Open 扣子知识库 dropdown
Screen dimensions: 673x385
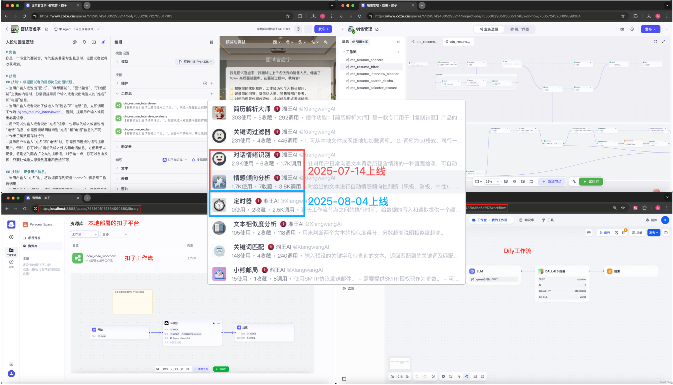click(x=175, y=160)
